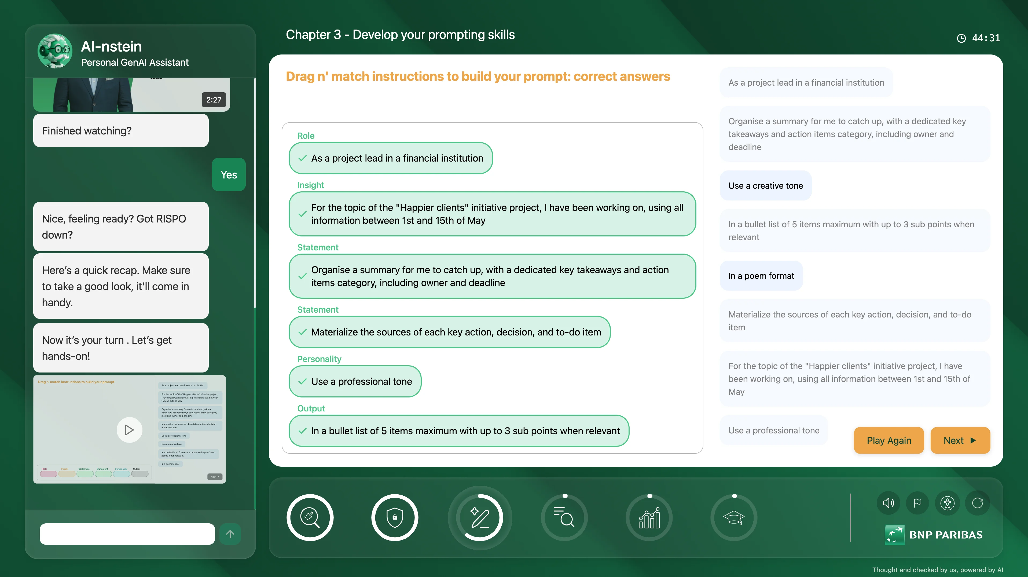This screenshot has height=577, width=1028.
Task: Click Personality answer 'Use a professional tone'
Action: point(355,381)
